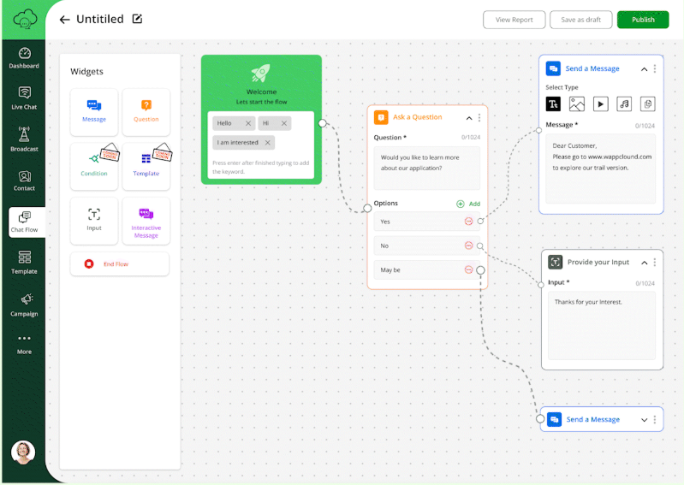Click View Report button
The height and width of the screenshot is (485, 684).
[514, 20]
